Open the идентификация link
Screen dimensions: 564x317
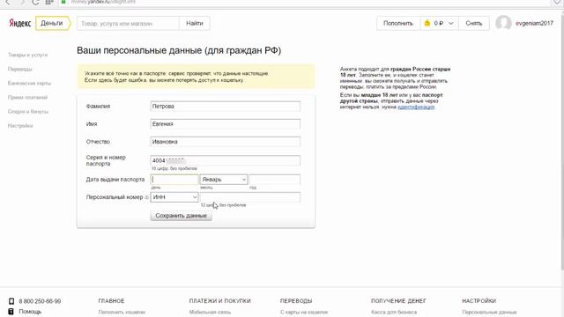(x=416, y=107)
